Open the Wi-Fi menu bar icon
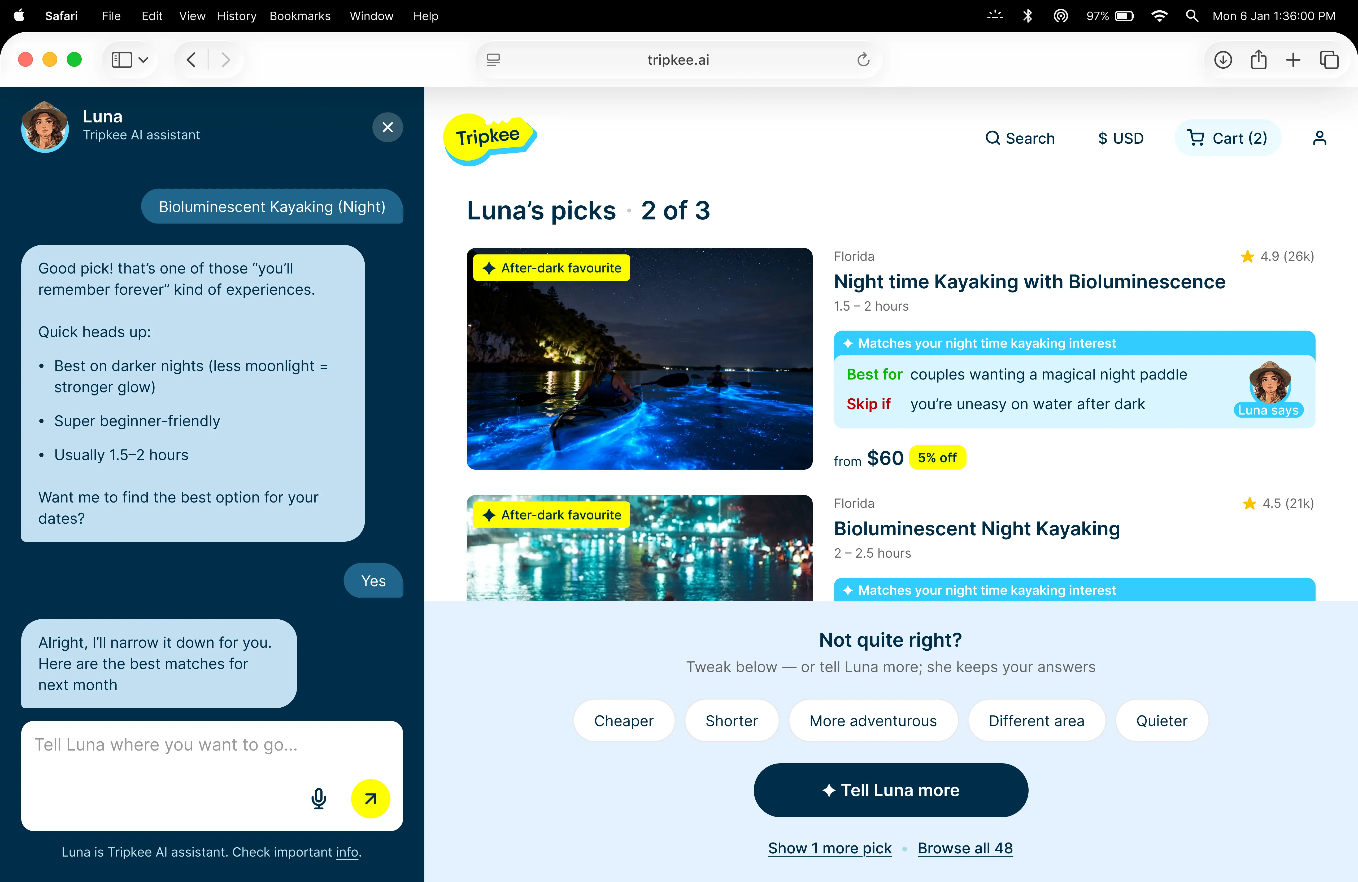The width and height of the screenshot is (1358, 882). [x=1159, y=15]
